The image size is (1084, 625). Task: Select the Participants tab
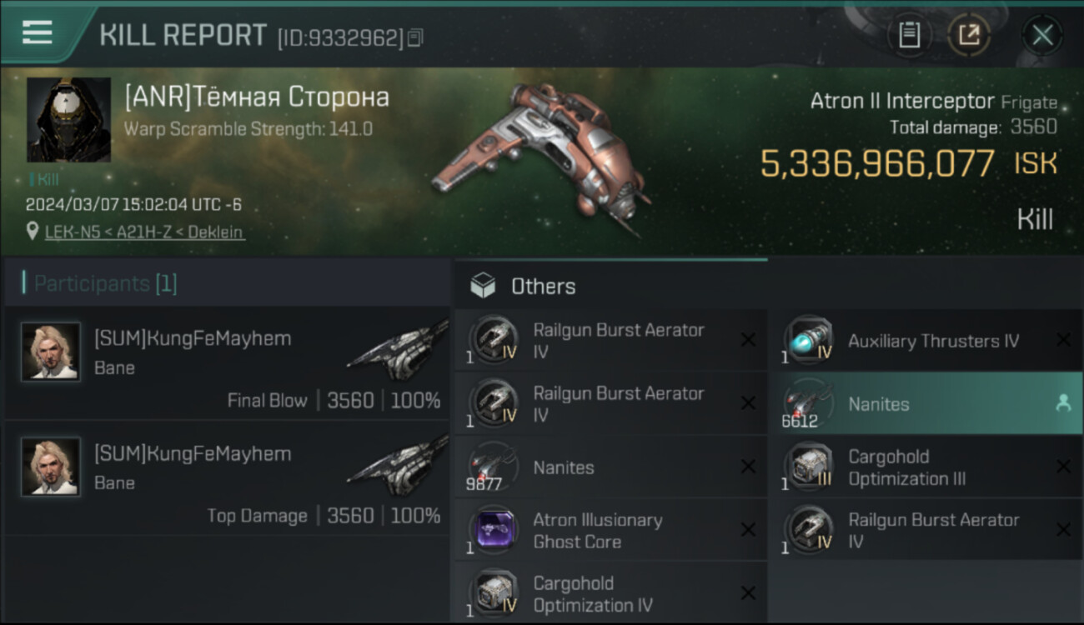pos(105,283)
